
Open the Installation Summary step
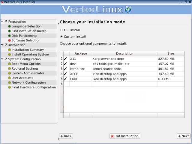[28, 50]
